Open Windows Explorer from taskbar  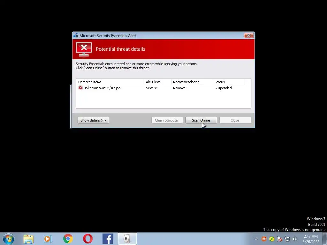coord(28,239)
